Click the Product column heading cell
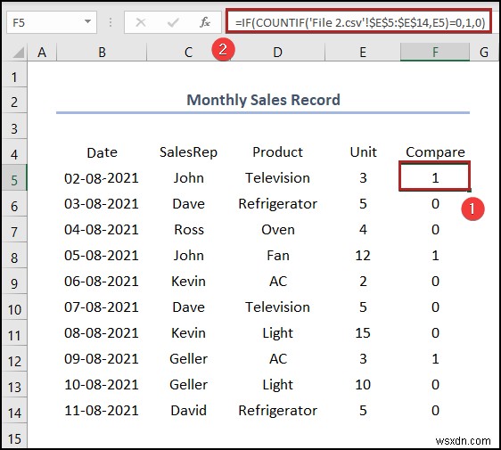Screen dimensions: 501x450 pyautogui.click(x=277, y=152)
